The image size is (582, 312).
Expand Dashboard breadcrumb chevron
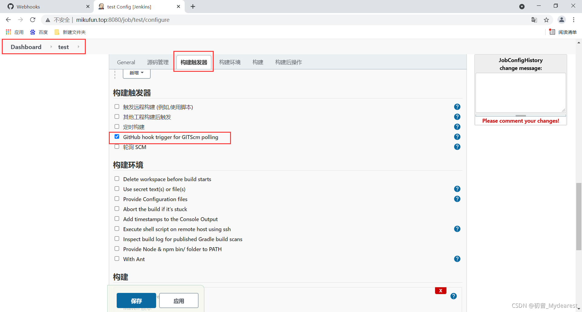tap(51, 47)
